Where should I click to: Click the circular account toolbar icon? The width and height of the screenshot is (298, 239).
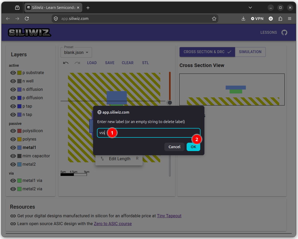(271, 19)
